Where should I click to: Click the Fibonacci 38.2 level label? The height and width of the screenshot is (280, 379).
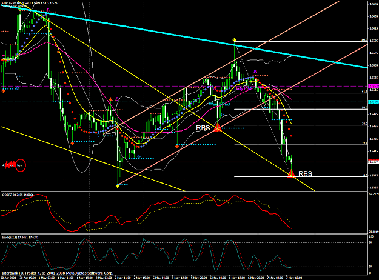tap(364, 124)
